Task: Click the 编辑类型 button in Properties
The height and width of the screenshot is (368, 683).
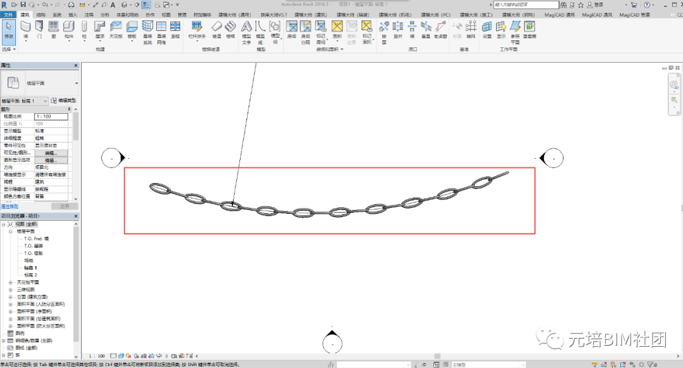Action: pos(63,100)
